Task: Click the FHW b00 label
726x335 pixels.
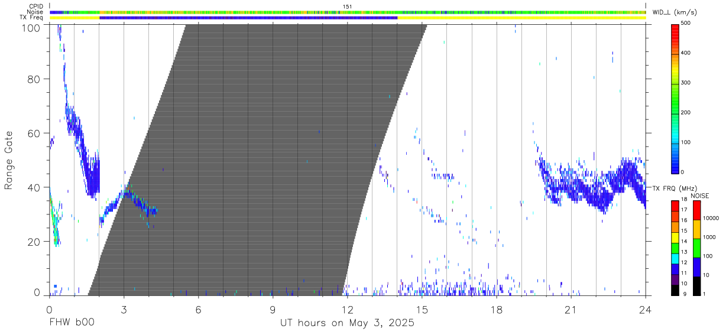Action: click(x=71, y=323)
